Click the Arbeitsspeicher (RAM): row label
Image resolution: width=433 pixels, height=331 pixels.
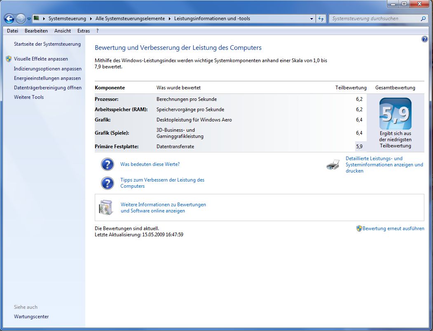(121, 110)
